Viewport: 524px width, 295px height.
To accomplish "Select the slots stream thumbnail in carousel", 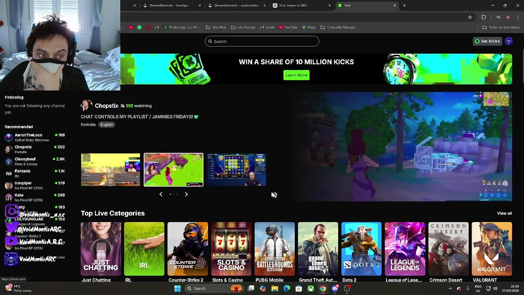I will pyautogui.click(x=237, y=170).
